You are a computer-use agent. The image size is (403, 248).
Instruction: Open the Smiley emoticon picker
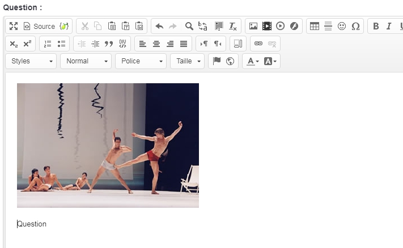coord(342,27)
